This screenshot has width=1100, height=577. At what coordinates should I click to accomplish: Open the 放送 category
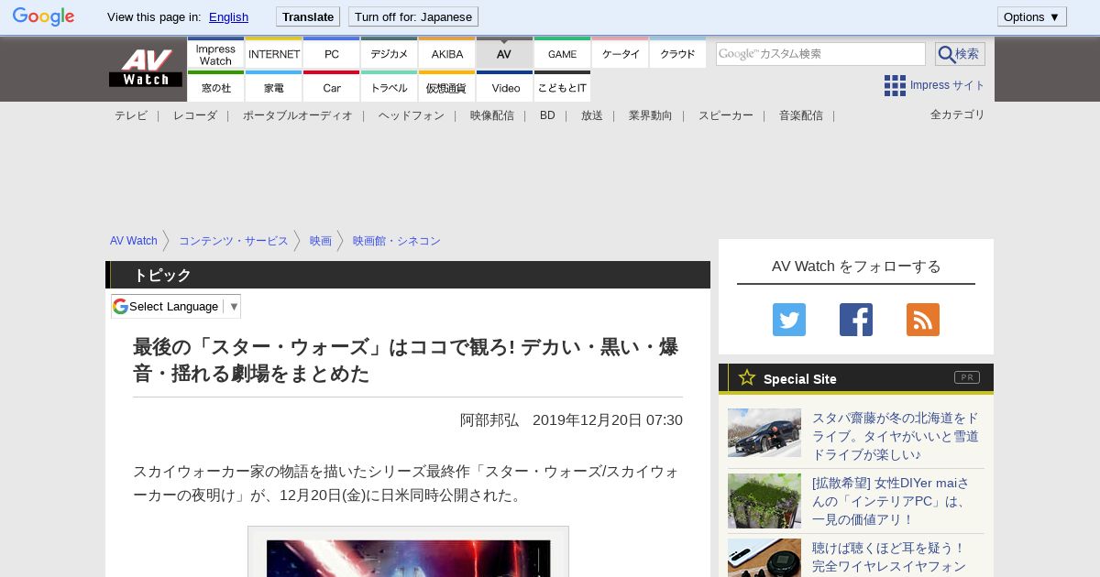tap(592, 115)
